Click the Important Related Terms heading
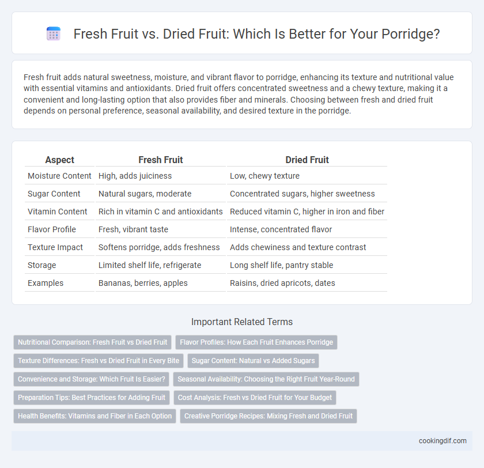Screen dimensions: 484x468 (242, 322)
